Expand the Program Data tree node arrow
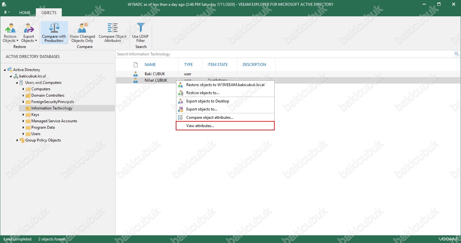Screen dimensions: 461x243 pyautogui.click(x=23, y=127)
